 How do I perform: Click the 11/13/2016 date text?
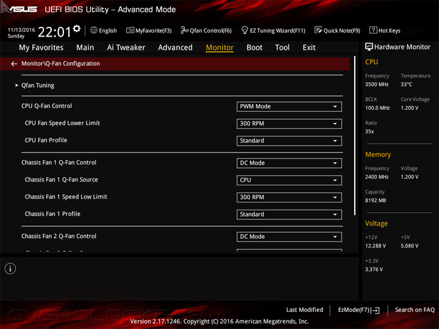[x=21, y=30]
